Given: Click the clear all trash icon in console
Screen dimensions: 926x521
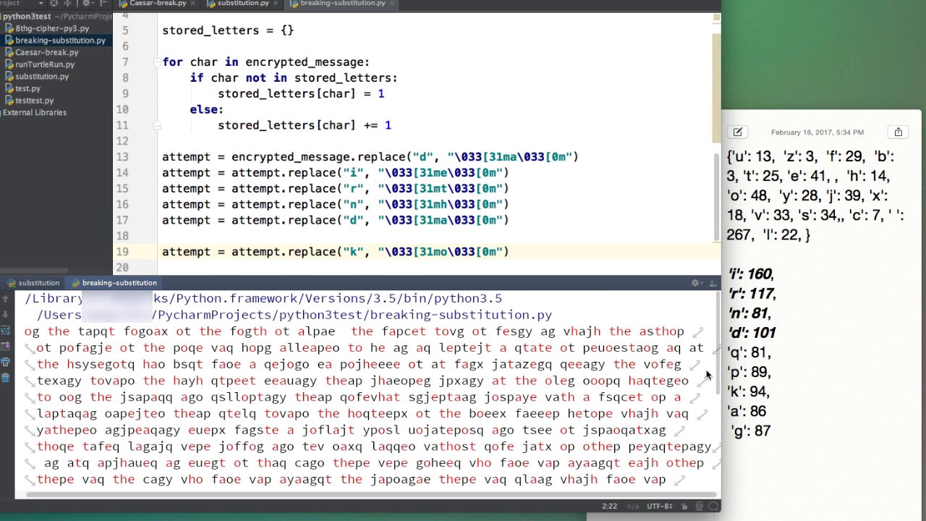Looking at the screenshot, I should click(x=6, y=378).
